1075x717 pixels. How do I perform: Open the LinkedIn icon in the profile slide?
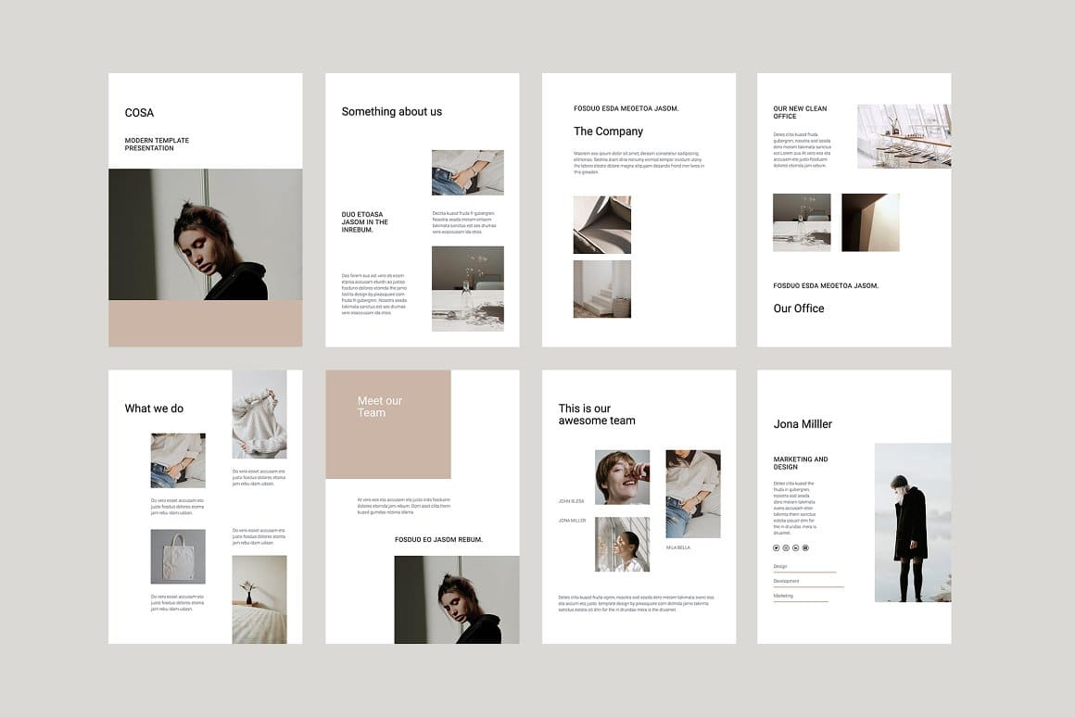click(795, 547)
